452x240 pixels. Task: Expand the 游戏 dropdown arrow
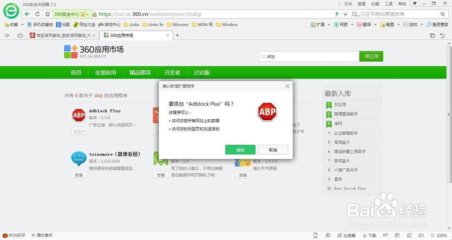pyautogui.click(x=421, y=25)
